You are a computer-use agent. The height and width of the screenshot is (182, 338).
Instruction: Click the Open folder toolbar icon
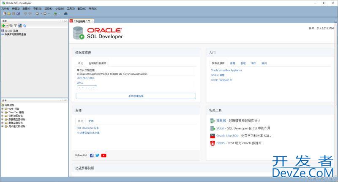tap(9, 14)
